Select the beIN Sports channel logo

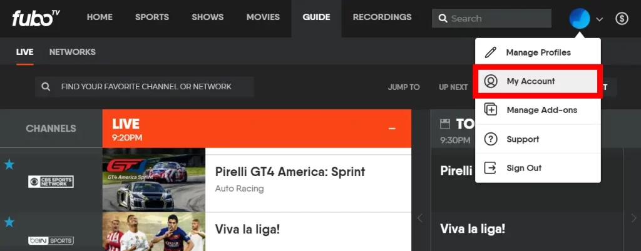click(51, 240)
